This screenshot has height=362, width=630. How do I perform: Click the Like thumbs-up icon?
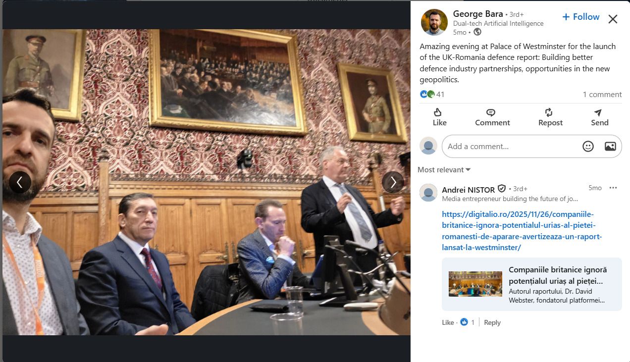tap(438, 113)
